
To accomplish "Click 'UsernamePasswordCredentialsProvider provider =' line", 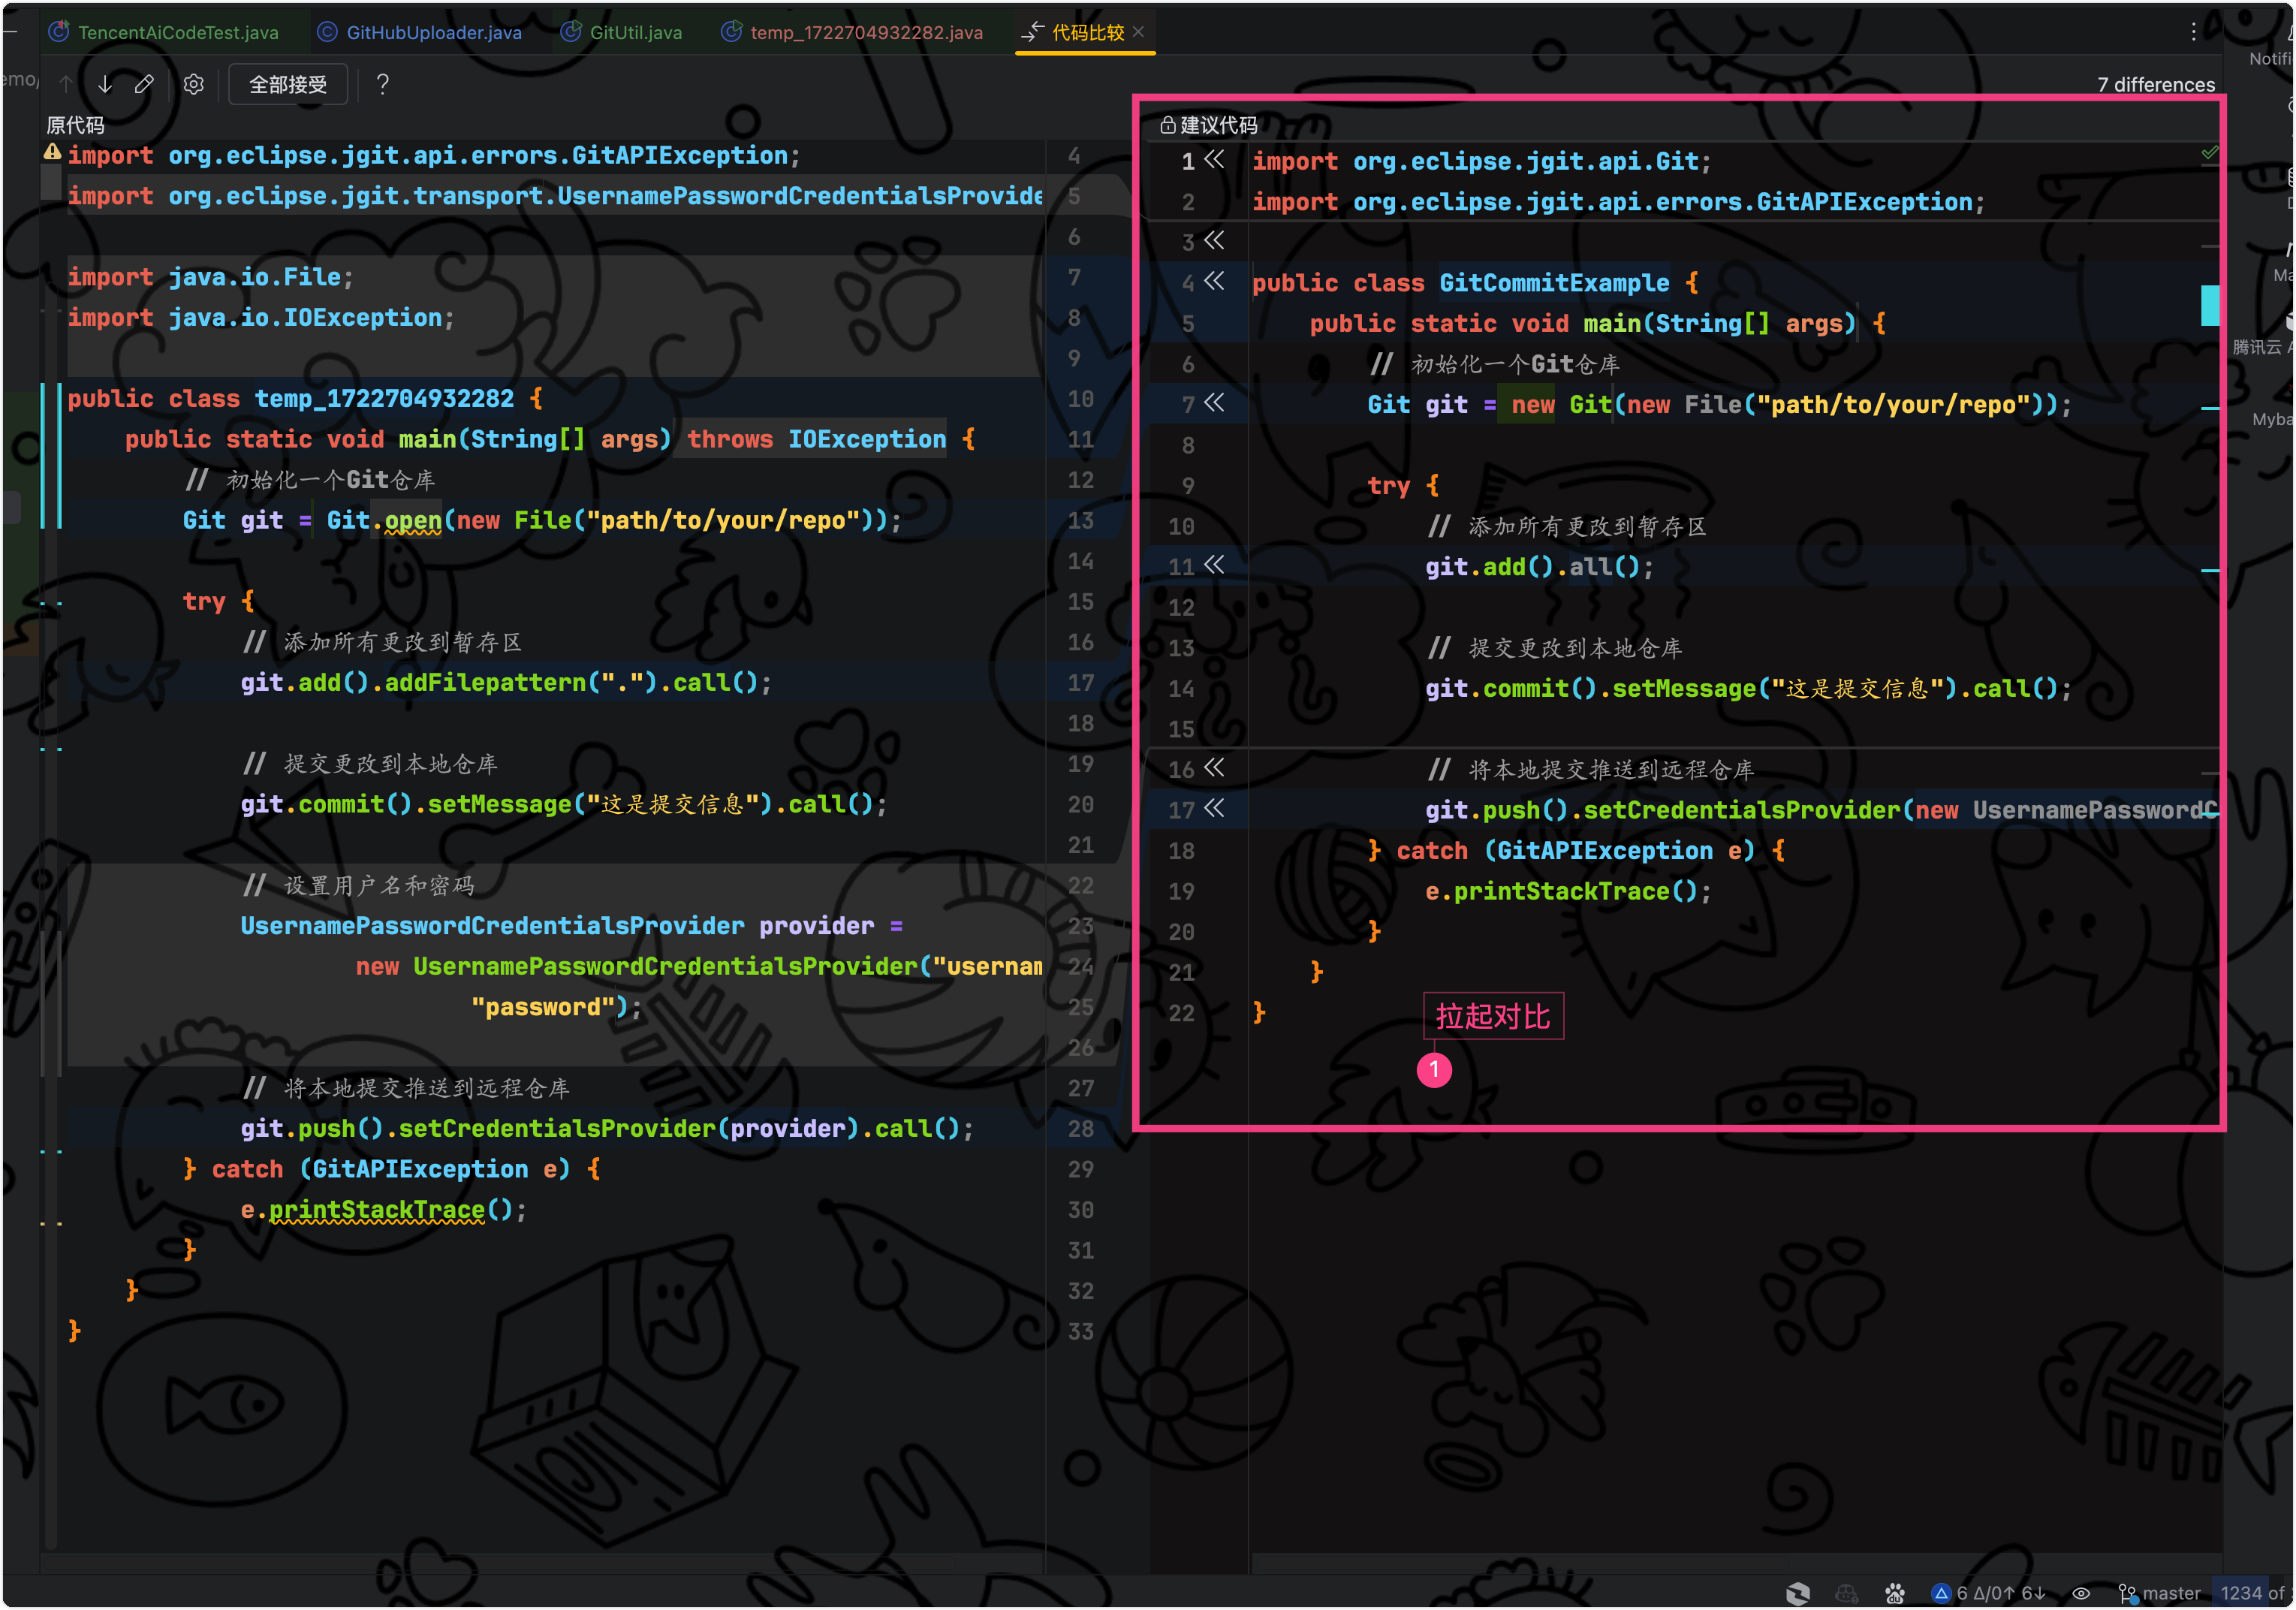I will (x=572, y=926).
